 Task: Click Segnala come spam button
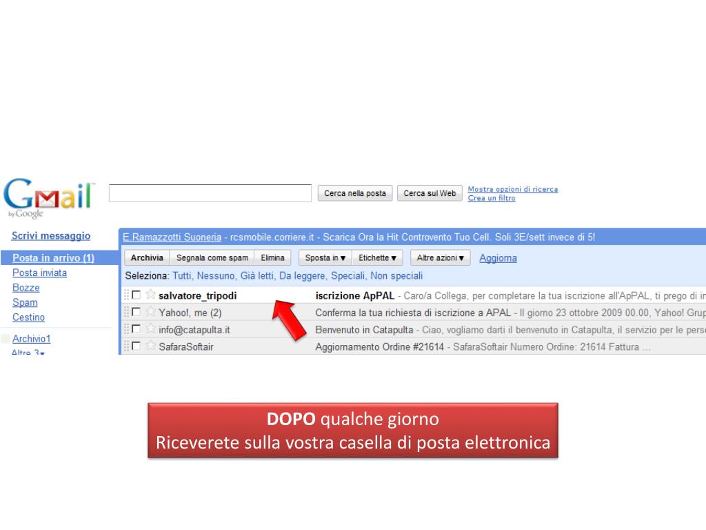212,258
